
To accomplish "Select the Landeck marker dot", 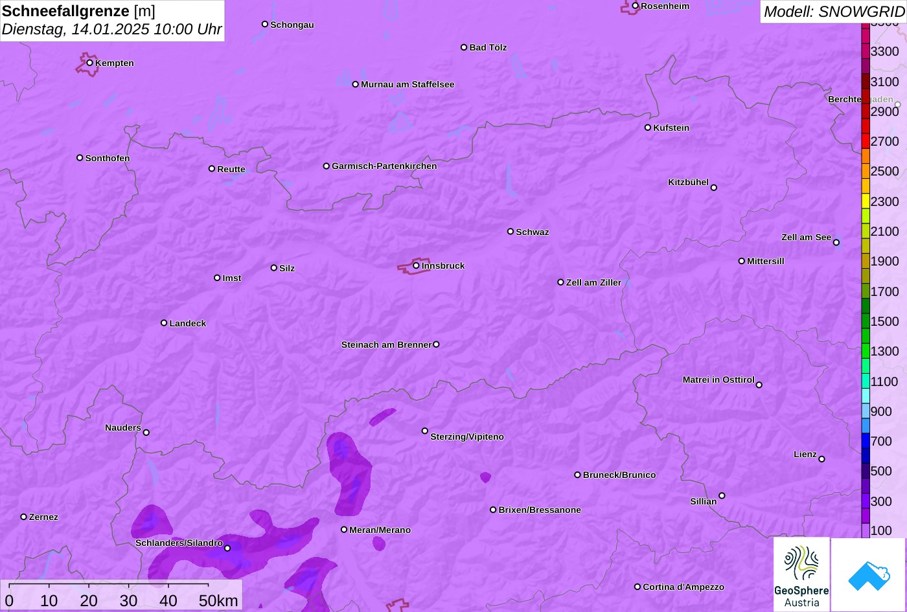I will point(164,323).
